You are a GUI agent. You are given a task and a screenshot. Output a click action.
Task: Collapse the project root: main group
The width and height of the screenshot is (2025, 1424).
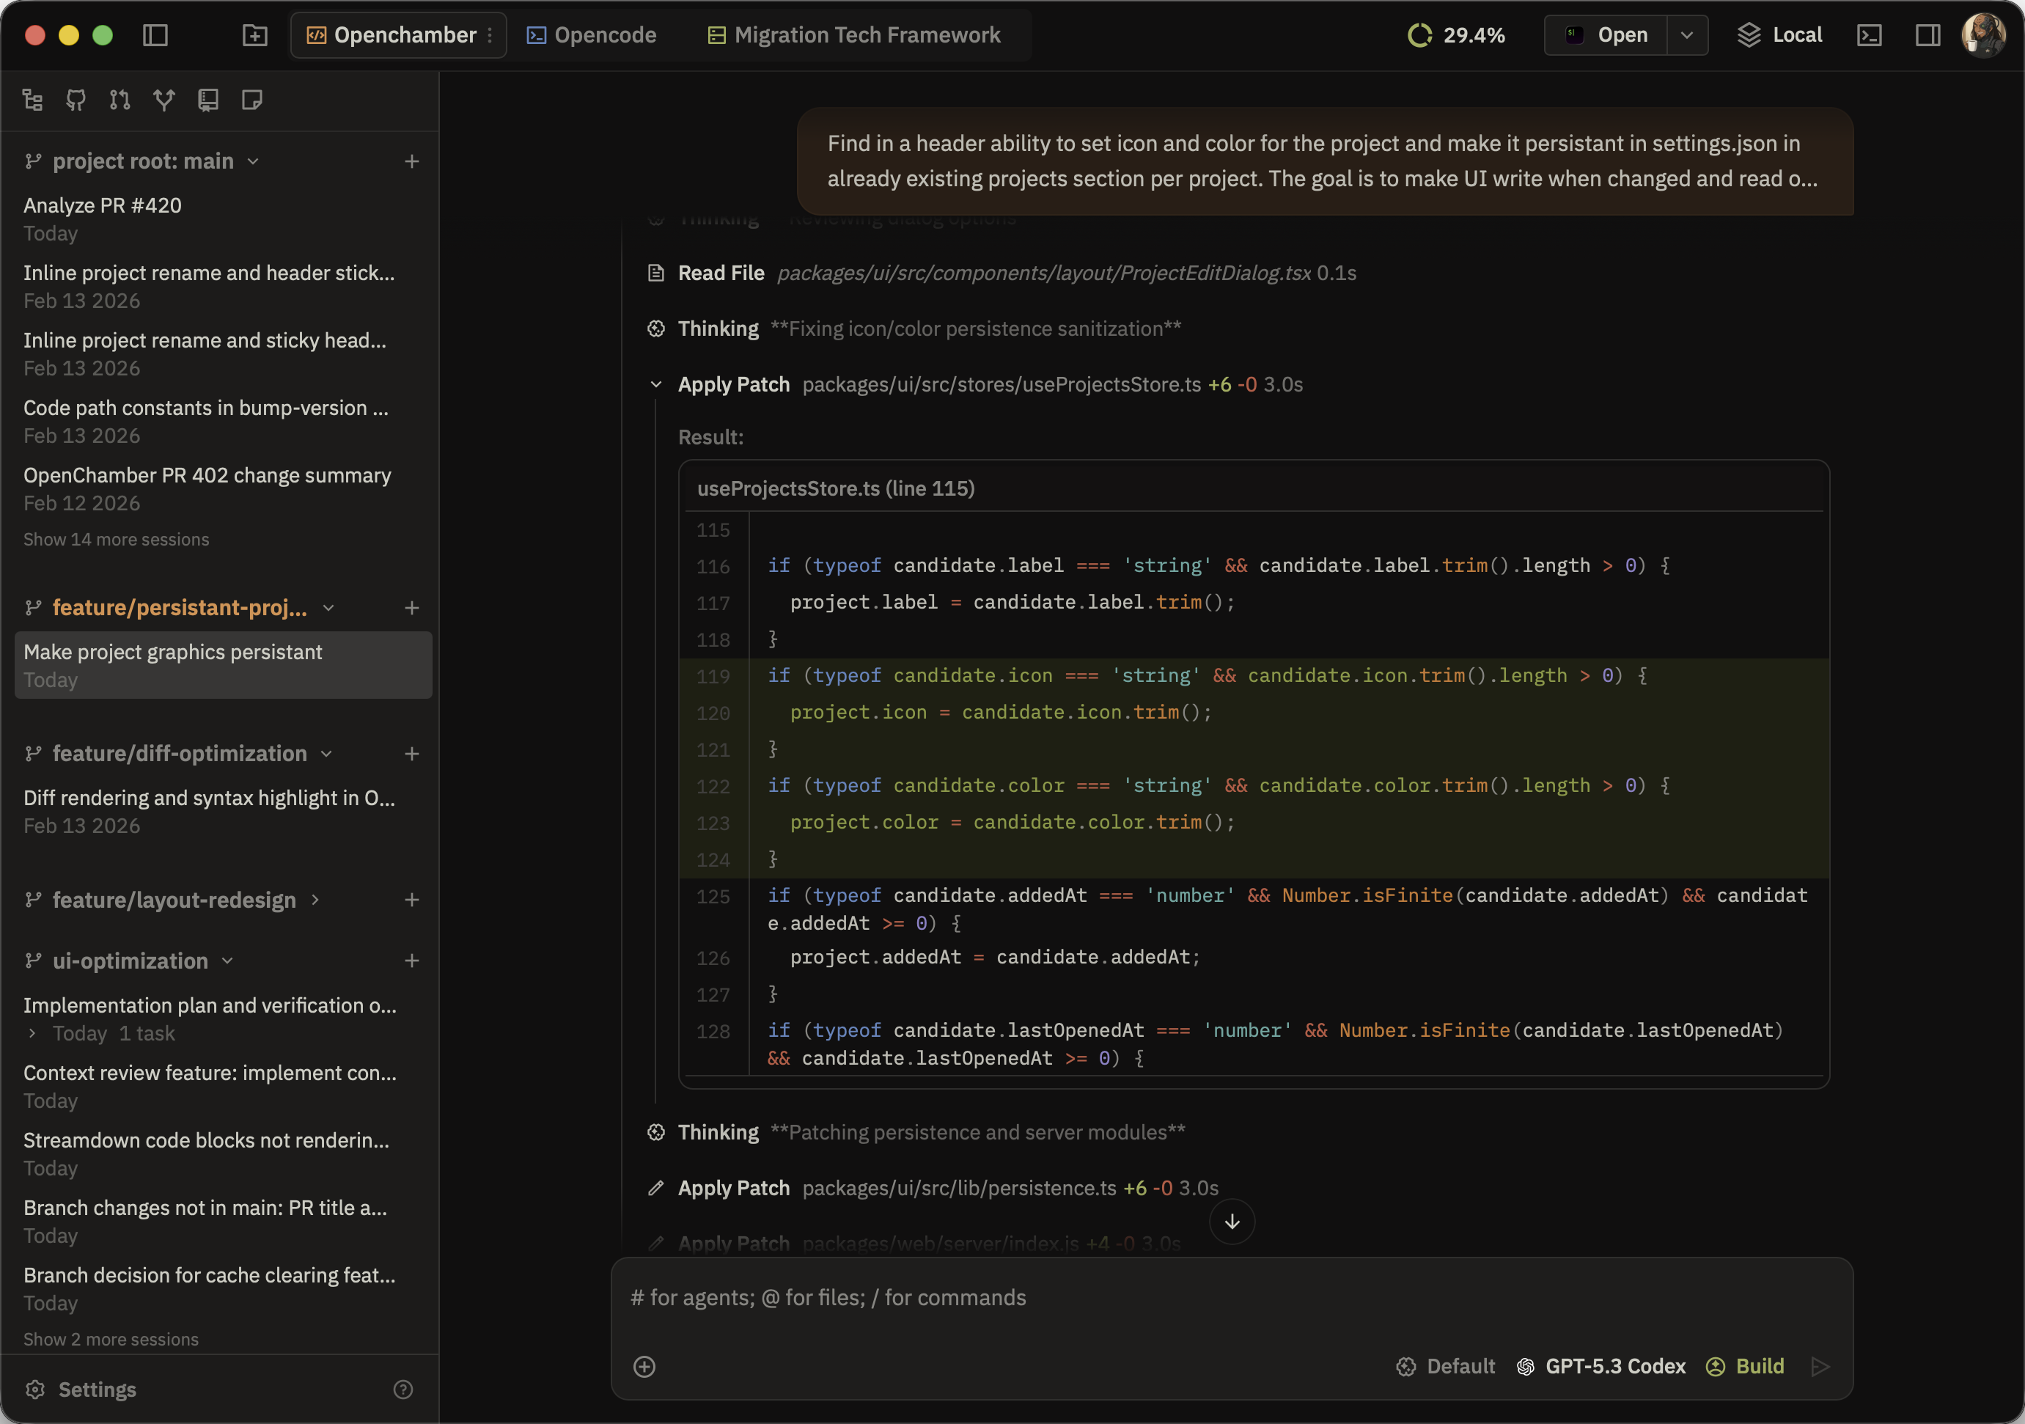pyautogui.click(x=253, y=161)
